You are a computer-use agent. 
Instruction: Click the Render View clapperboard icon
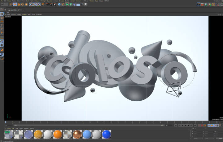[47, 4]
